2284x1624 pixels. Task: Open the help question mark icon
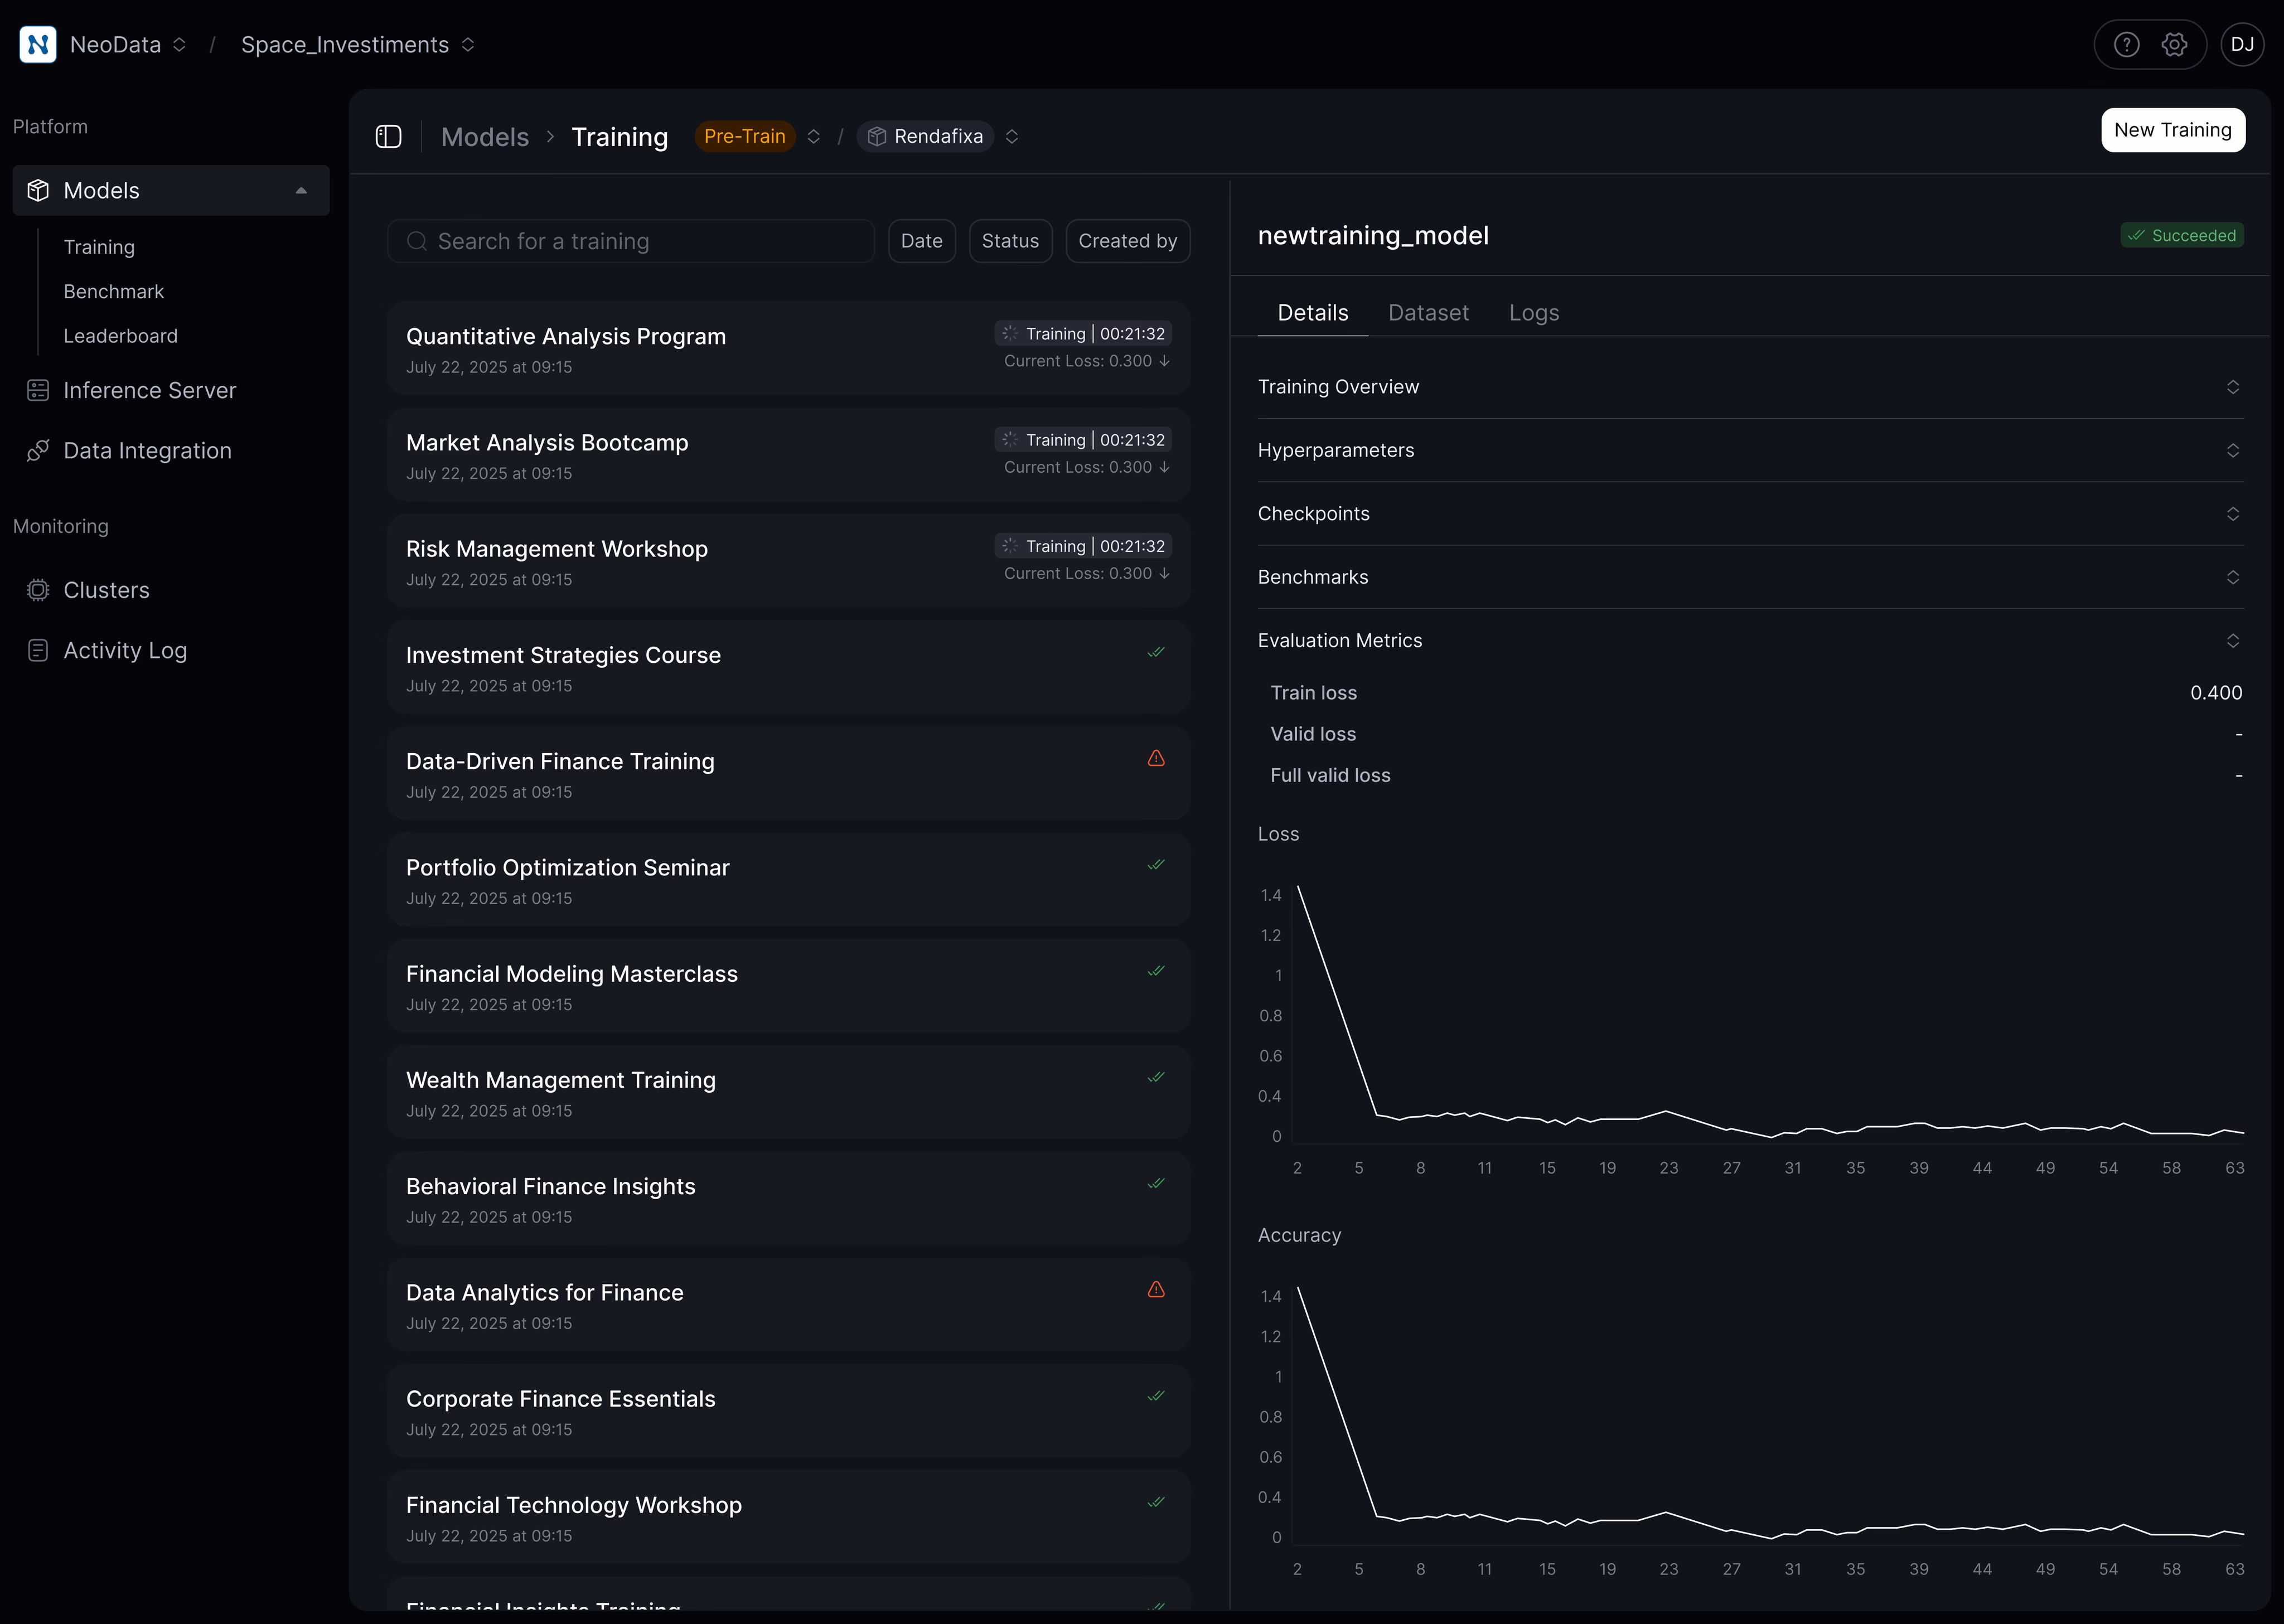point(2126,44)
